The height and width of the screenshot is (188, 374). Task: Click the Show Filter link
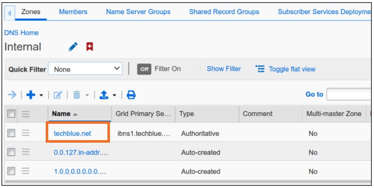click(224, 69)
